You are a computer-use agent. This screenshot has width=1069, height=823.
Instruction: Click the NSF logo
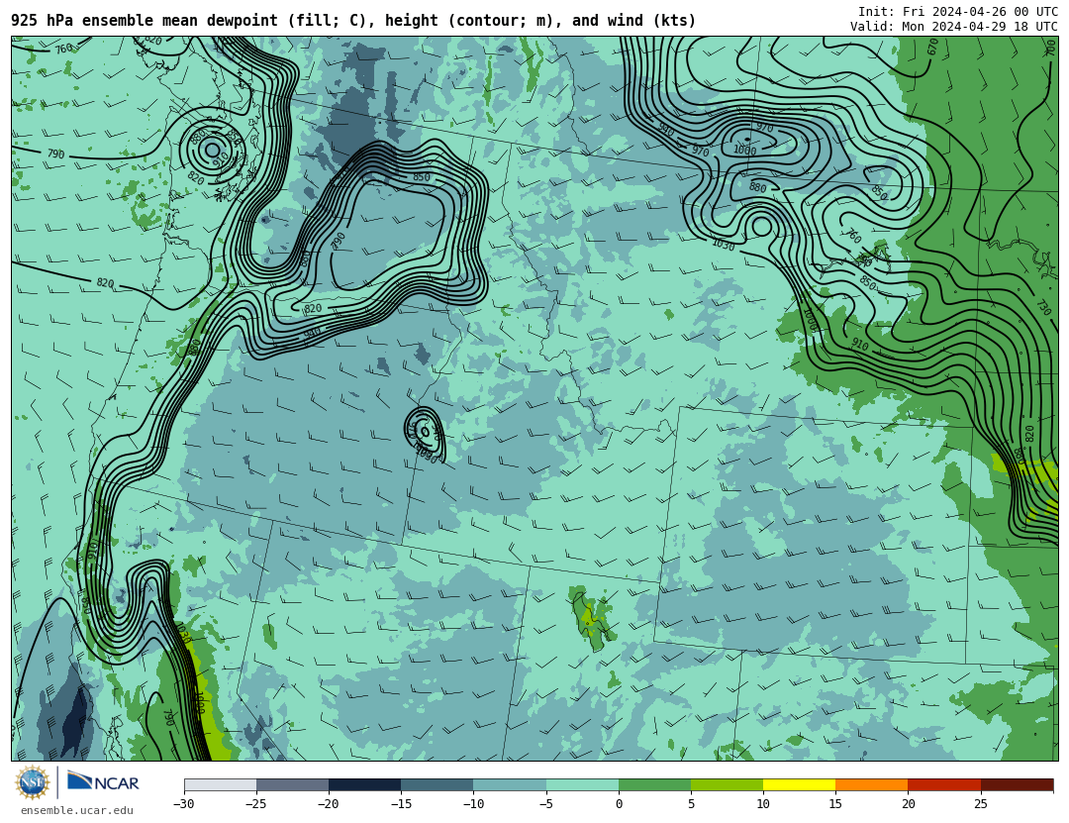click(x=32, y=782)
